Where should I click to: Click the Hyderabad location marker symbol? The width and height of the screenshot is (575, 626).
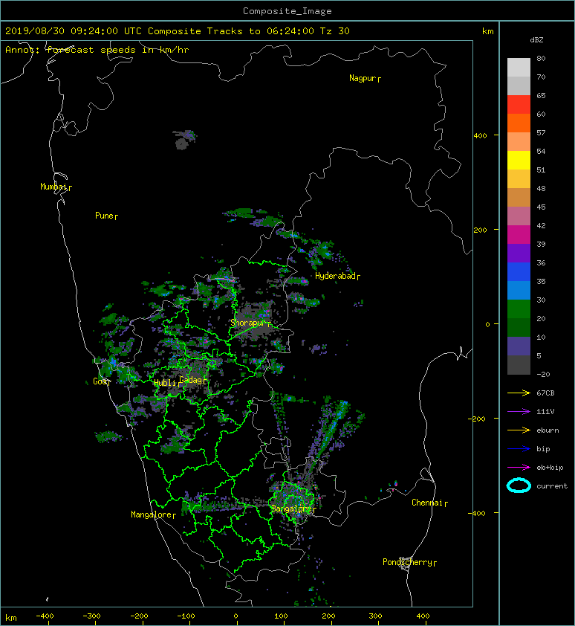(358, 277)
